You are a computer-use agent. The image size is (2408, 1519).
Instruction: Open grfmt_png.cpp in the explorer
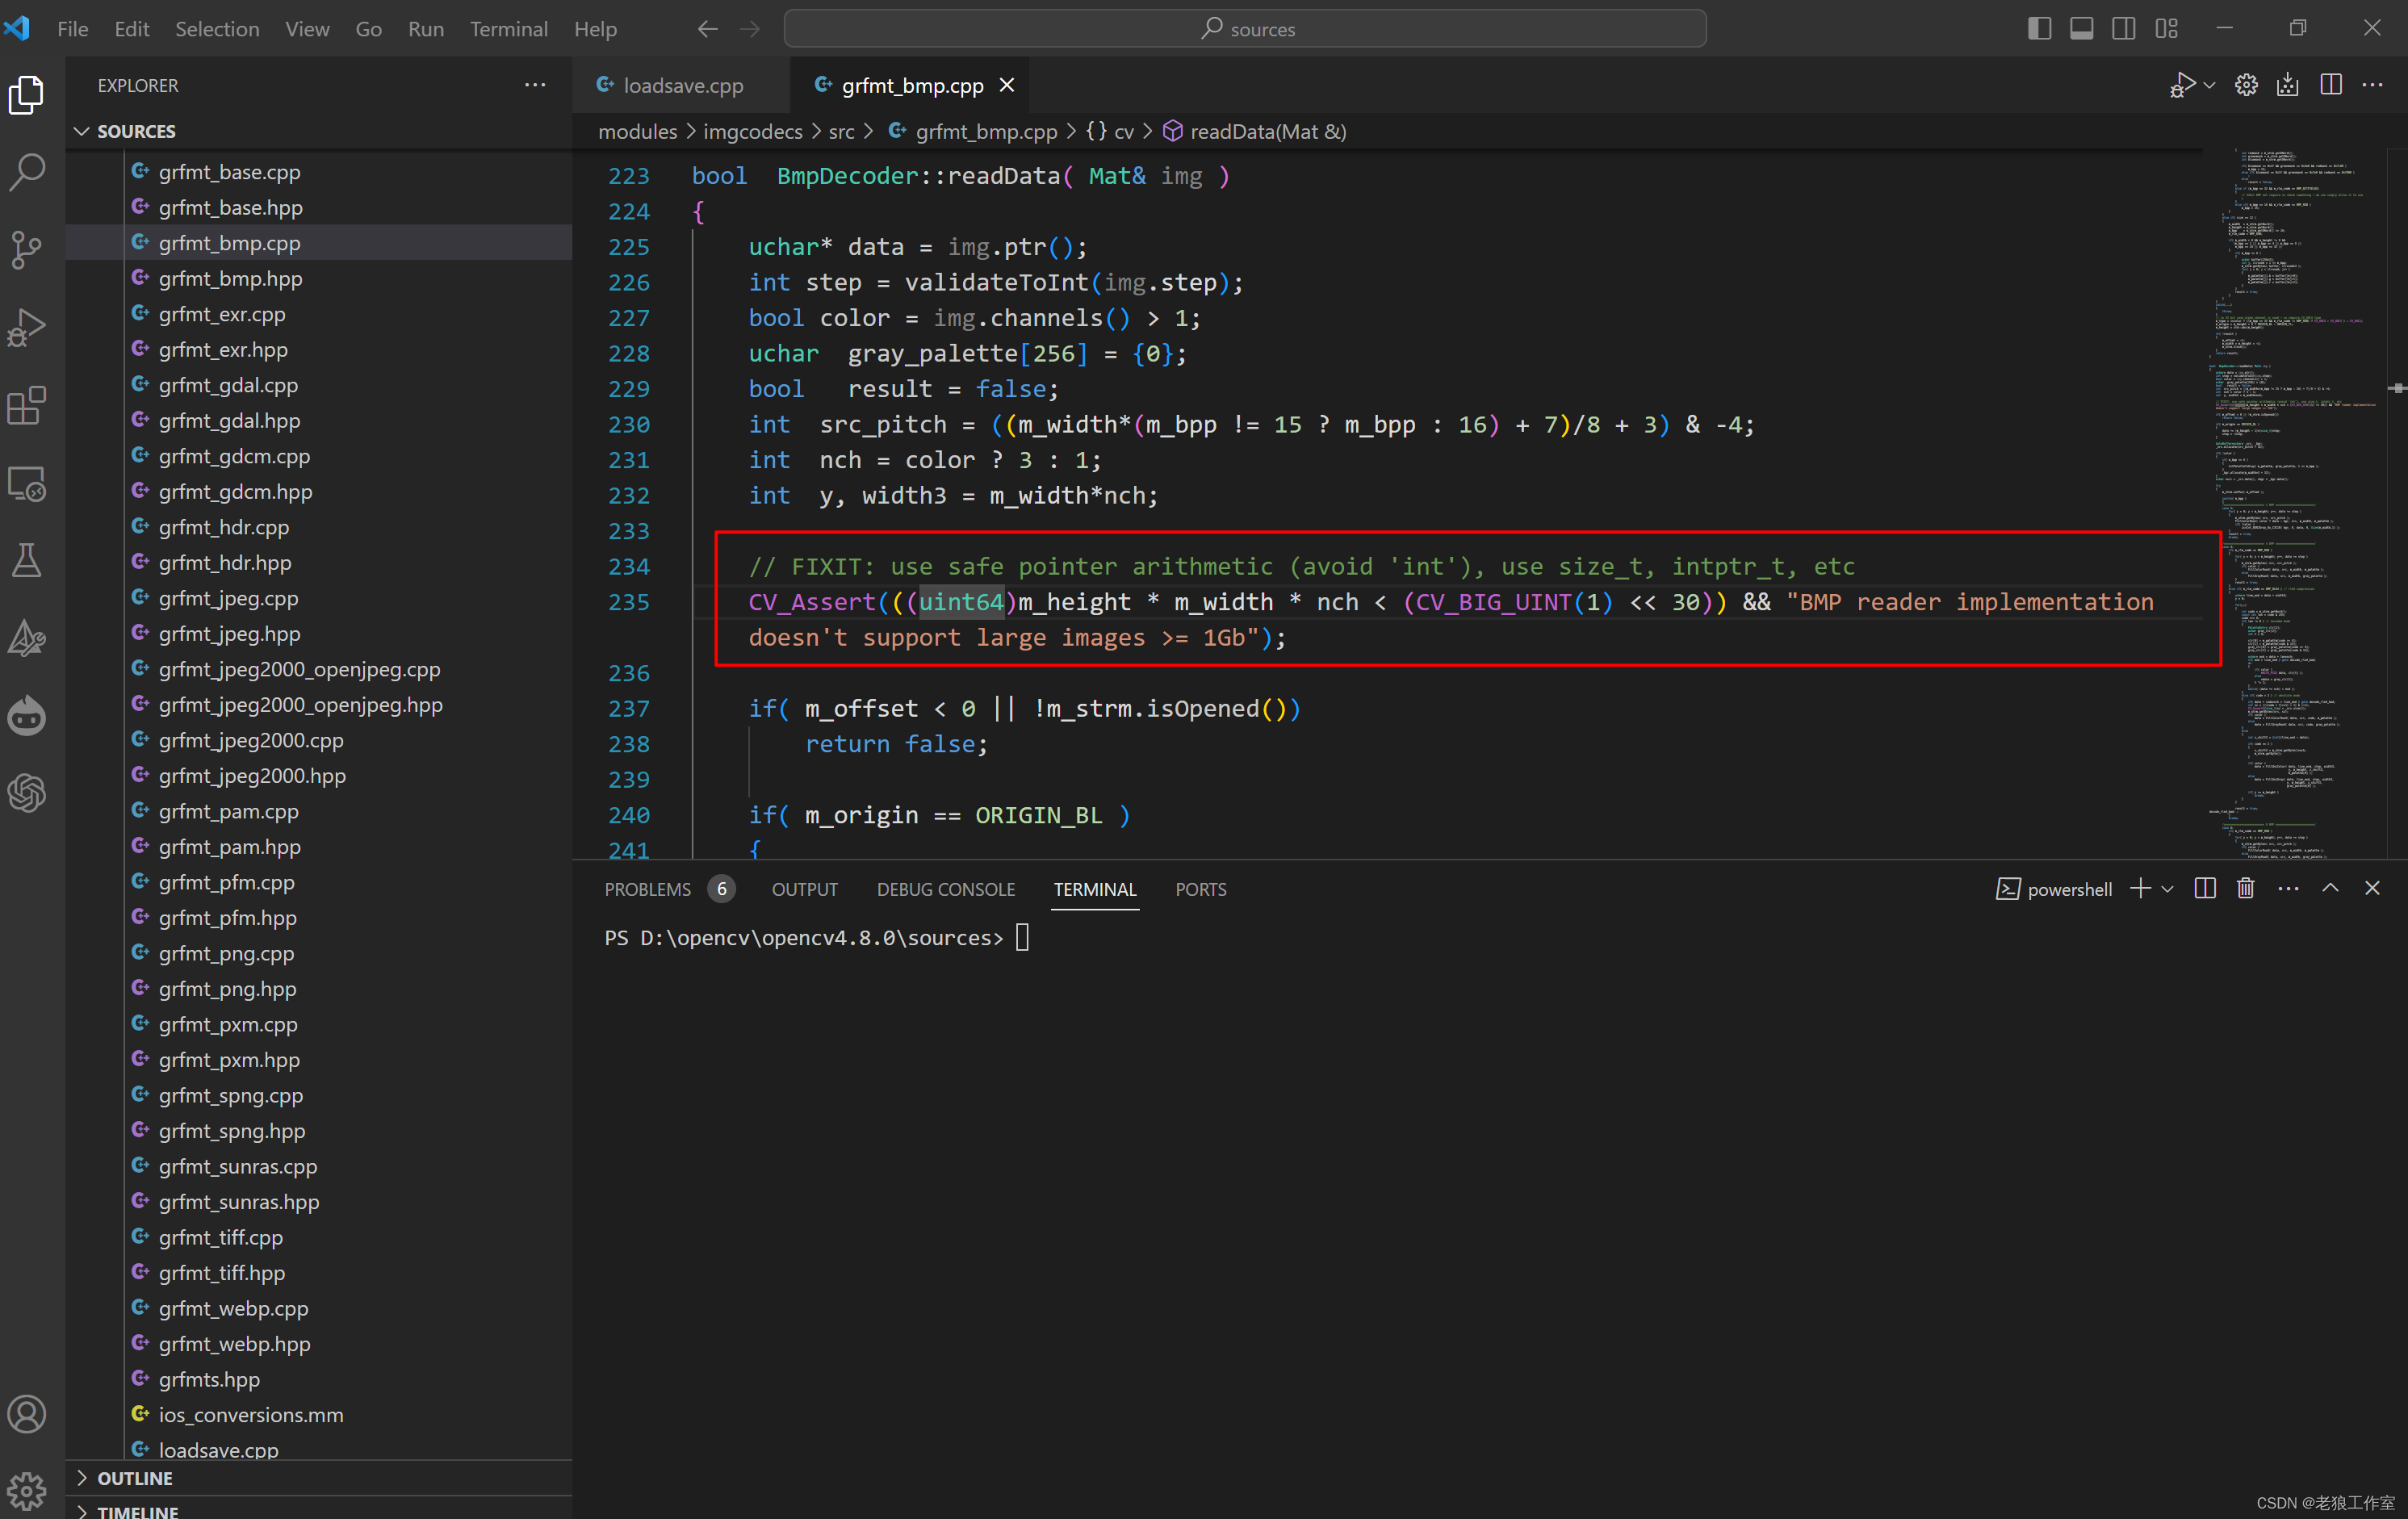226,952
